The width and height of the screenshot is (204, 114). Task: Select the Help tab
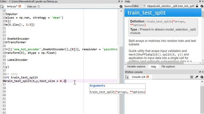(154, 66)
